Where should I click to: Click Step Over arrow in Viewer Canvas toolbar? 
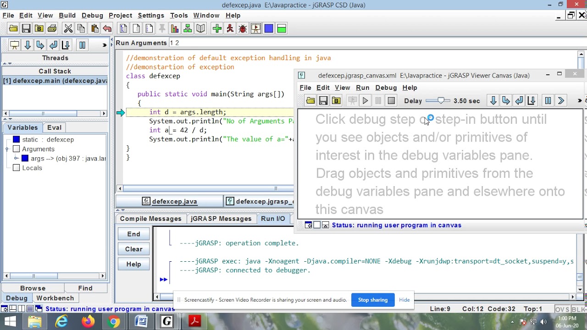click(x=493, y=101)
